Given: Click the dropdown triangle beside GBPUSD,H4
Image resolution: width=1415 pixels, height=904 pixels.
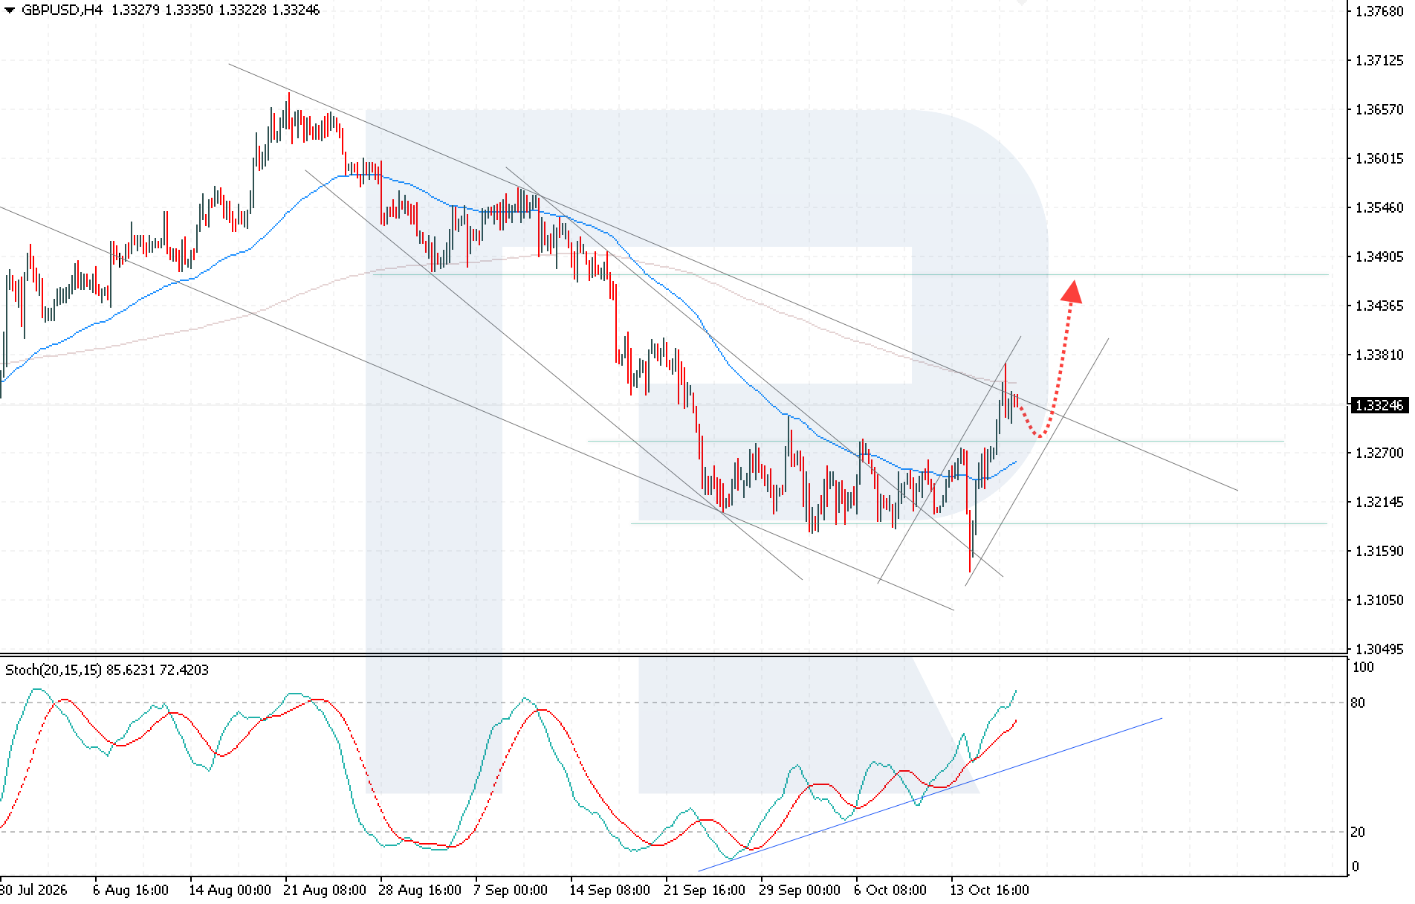Looking at the screenshot, I should (10, 10).
